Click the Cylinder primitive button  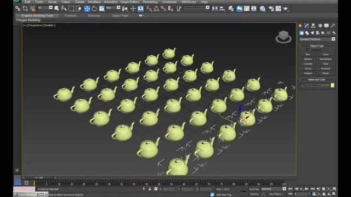pyautogui.click(x=308, y=63)
